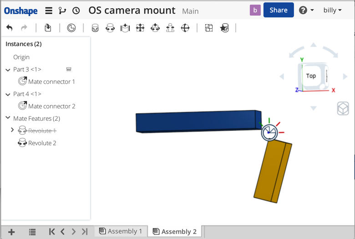The width and height of the screenshot is (355, 239).
Task: Click the Onshape logo link
Action: point(21,10)
